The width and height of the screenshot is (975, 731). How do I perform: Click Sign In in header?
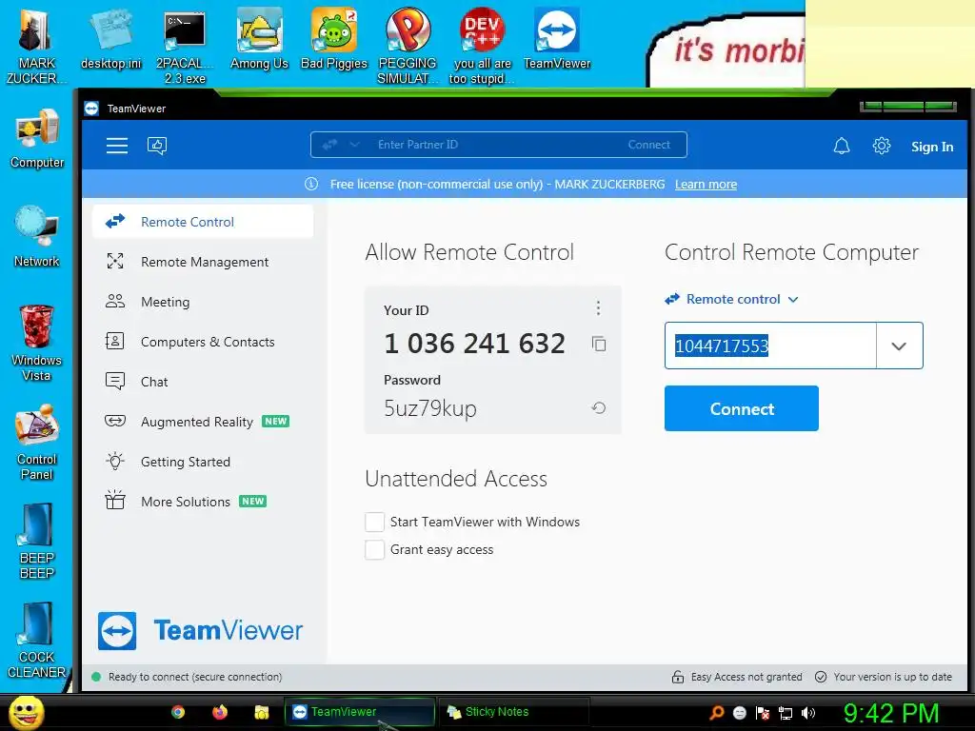(x=932, y=147)
